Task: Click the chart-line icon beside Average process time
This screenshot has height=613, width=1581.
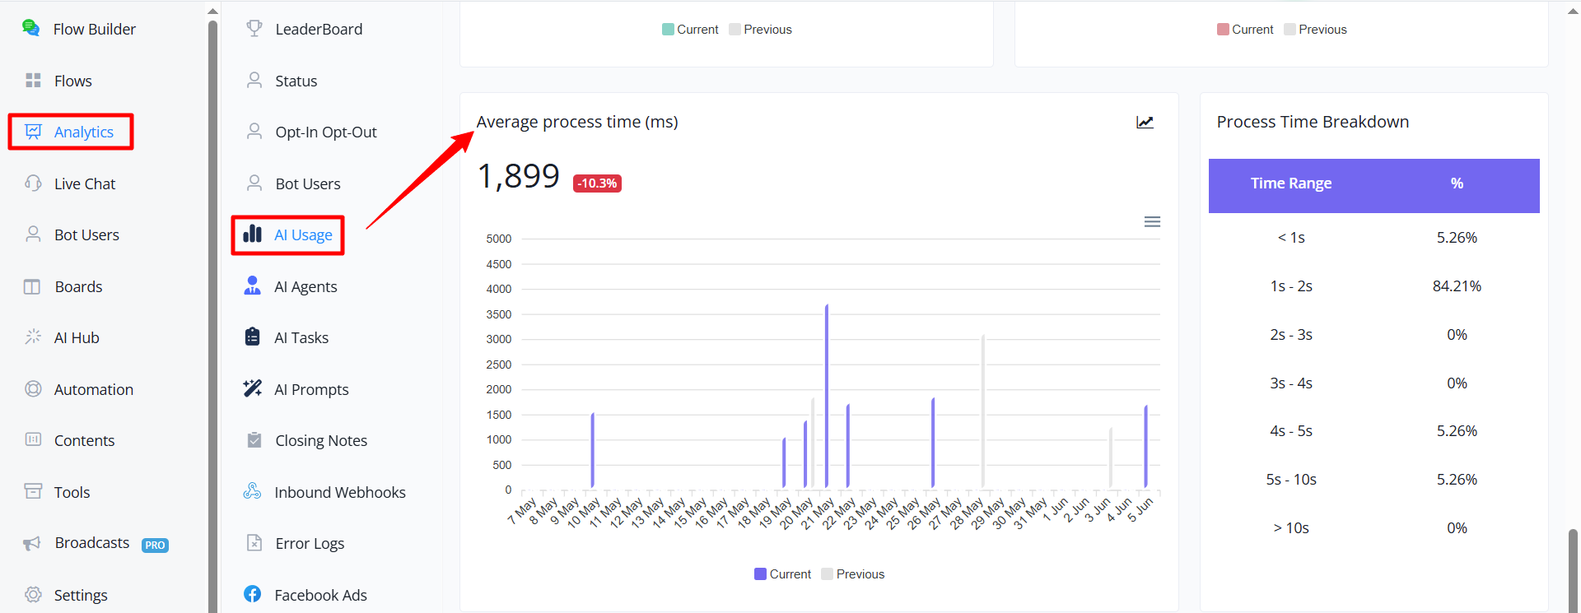Action: [x=1145, y=123]
